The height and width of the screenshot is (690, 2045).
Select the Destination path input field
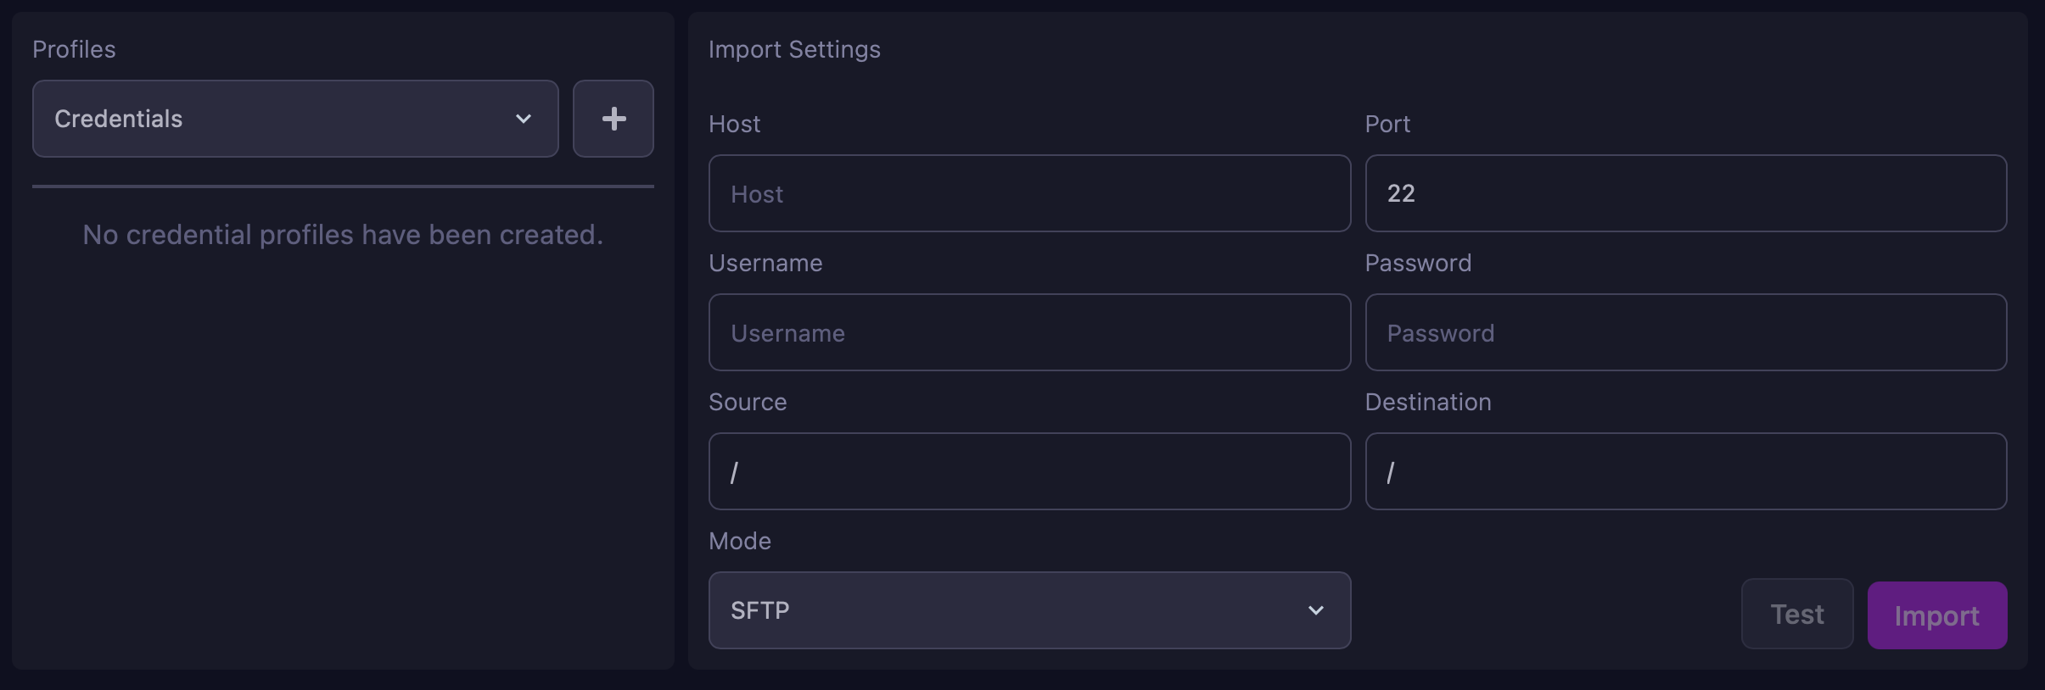tap(1685, 471)
